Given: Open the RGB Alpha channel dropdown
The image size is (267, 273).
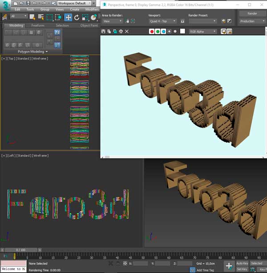Looking at the screenshot, I should [x=203, y=32].
